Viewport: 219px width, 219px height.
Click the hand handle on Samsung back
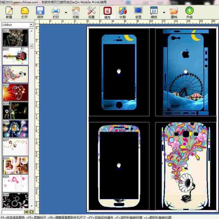point(186,165)
